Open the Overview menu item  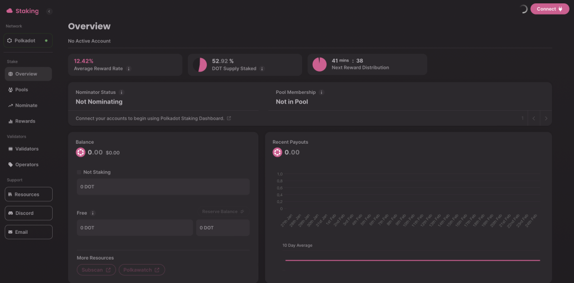coord(28,74)
